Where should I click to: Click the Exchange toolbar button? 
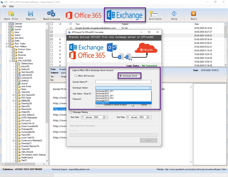tap(125, 15)
